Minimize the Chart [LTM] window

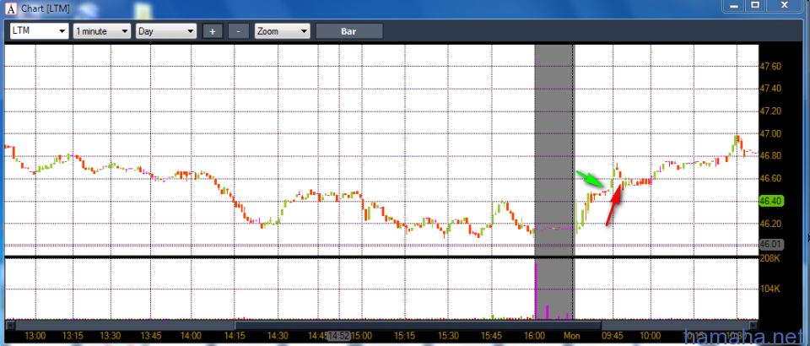(x=732, y=5)
